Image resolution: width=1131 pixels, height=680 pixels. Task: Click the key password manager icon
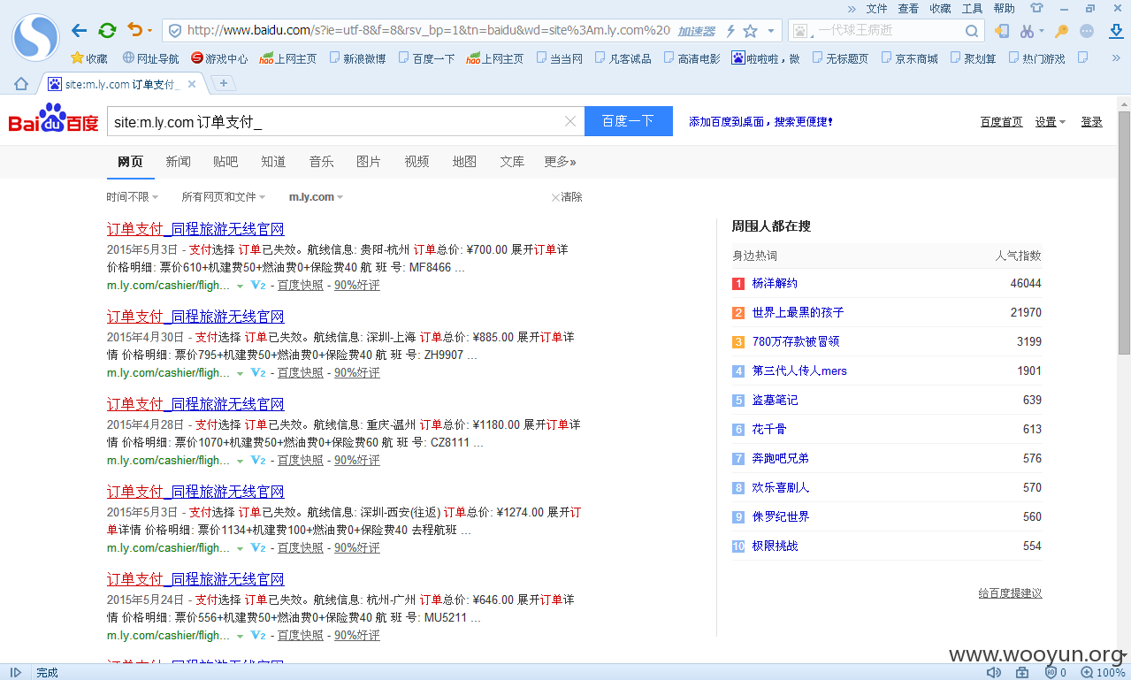tap(1062, 31)
